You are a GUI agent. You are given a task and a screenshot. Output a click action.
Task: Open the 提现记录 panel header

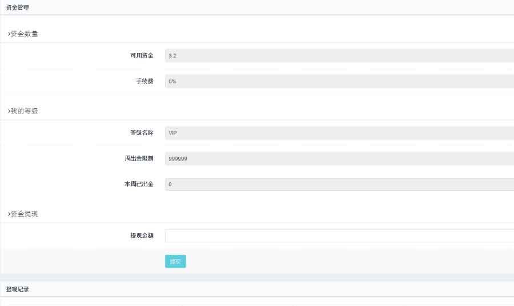tap(17, 289)
